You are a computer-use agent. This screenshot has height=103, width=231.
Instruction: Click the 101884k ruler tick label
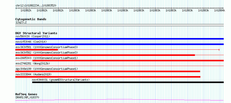click(220, 10)
